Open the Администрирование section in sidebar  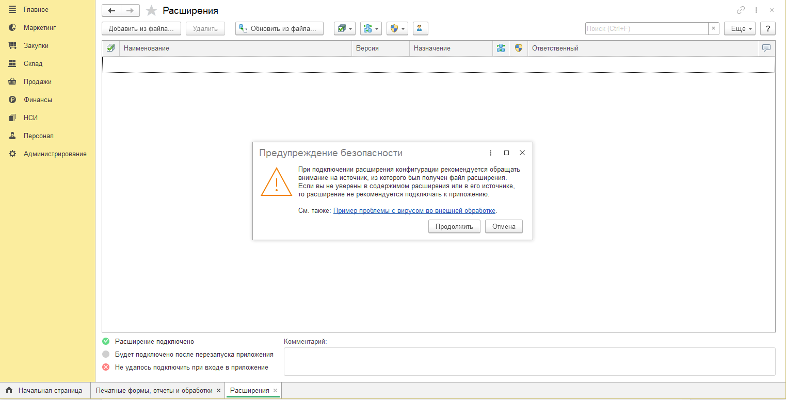(x=55, y=154)
